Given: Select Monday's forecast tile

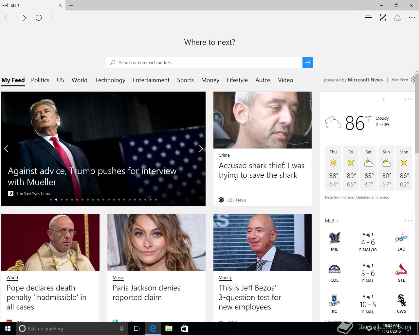Looking at the screenshot, I should click(404, 168).
